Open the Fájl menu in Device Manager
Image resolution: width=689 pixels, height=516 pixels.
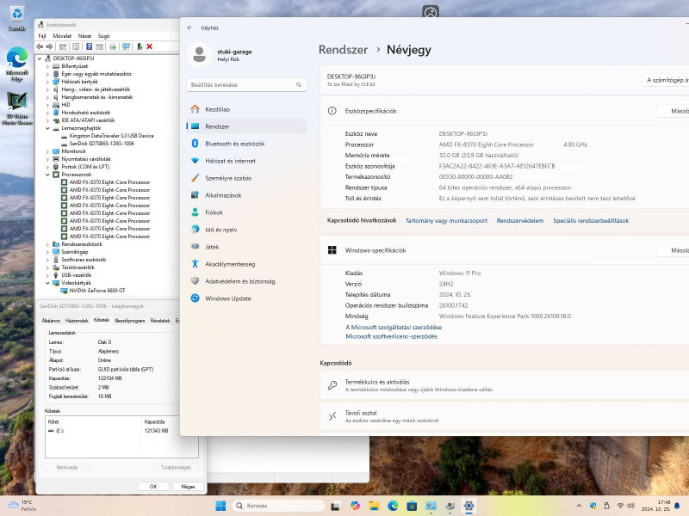click(41, 36)
